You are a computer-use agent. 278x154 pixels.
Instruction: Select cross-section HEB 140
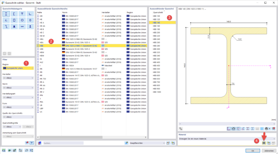pos(162,23)
